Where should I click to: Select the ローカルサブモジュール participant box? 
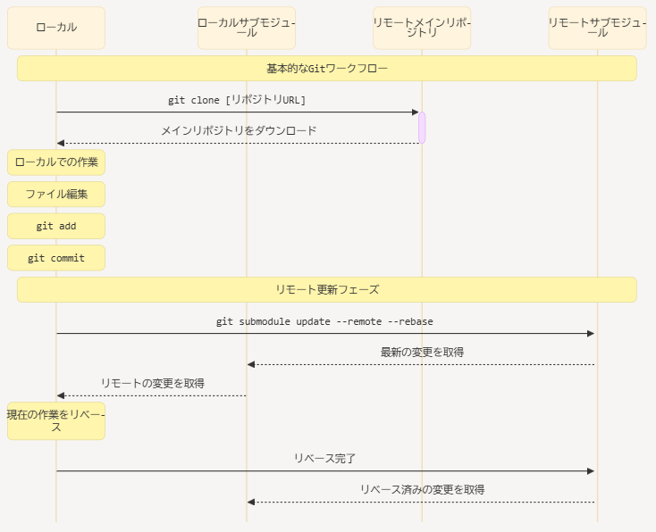click(x=247, y=28)
